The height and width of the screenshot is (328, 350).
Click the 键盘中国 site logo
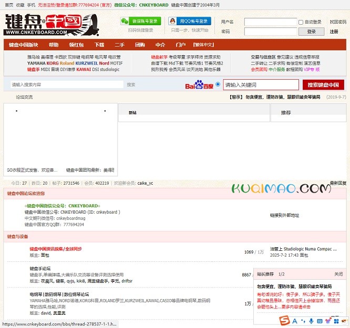coord(52,25)
